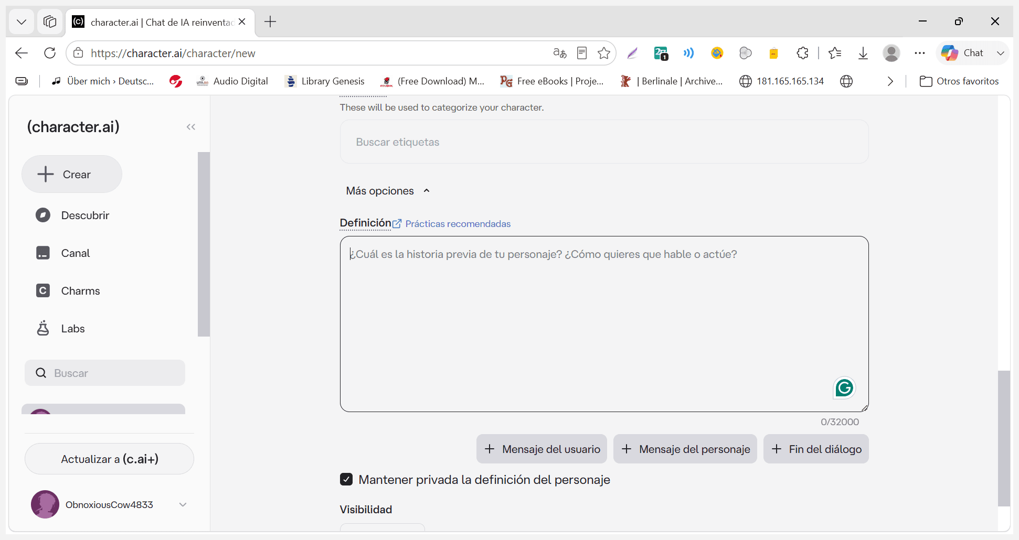Screen dimensions: 1019x540
Task: Click the page vertical scrollbar thumb
Action: [1004, 438]
